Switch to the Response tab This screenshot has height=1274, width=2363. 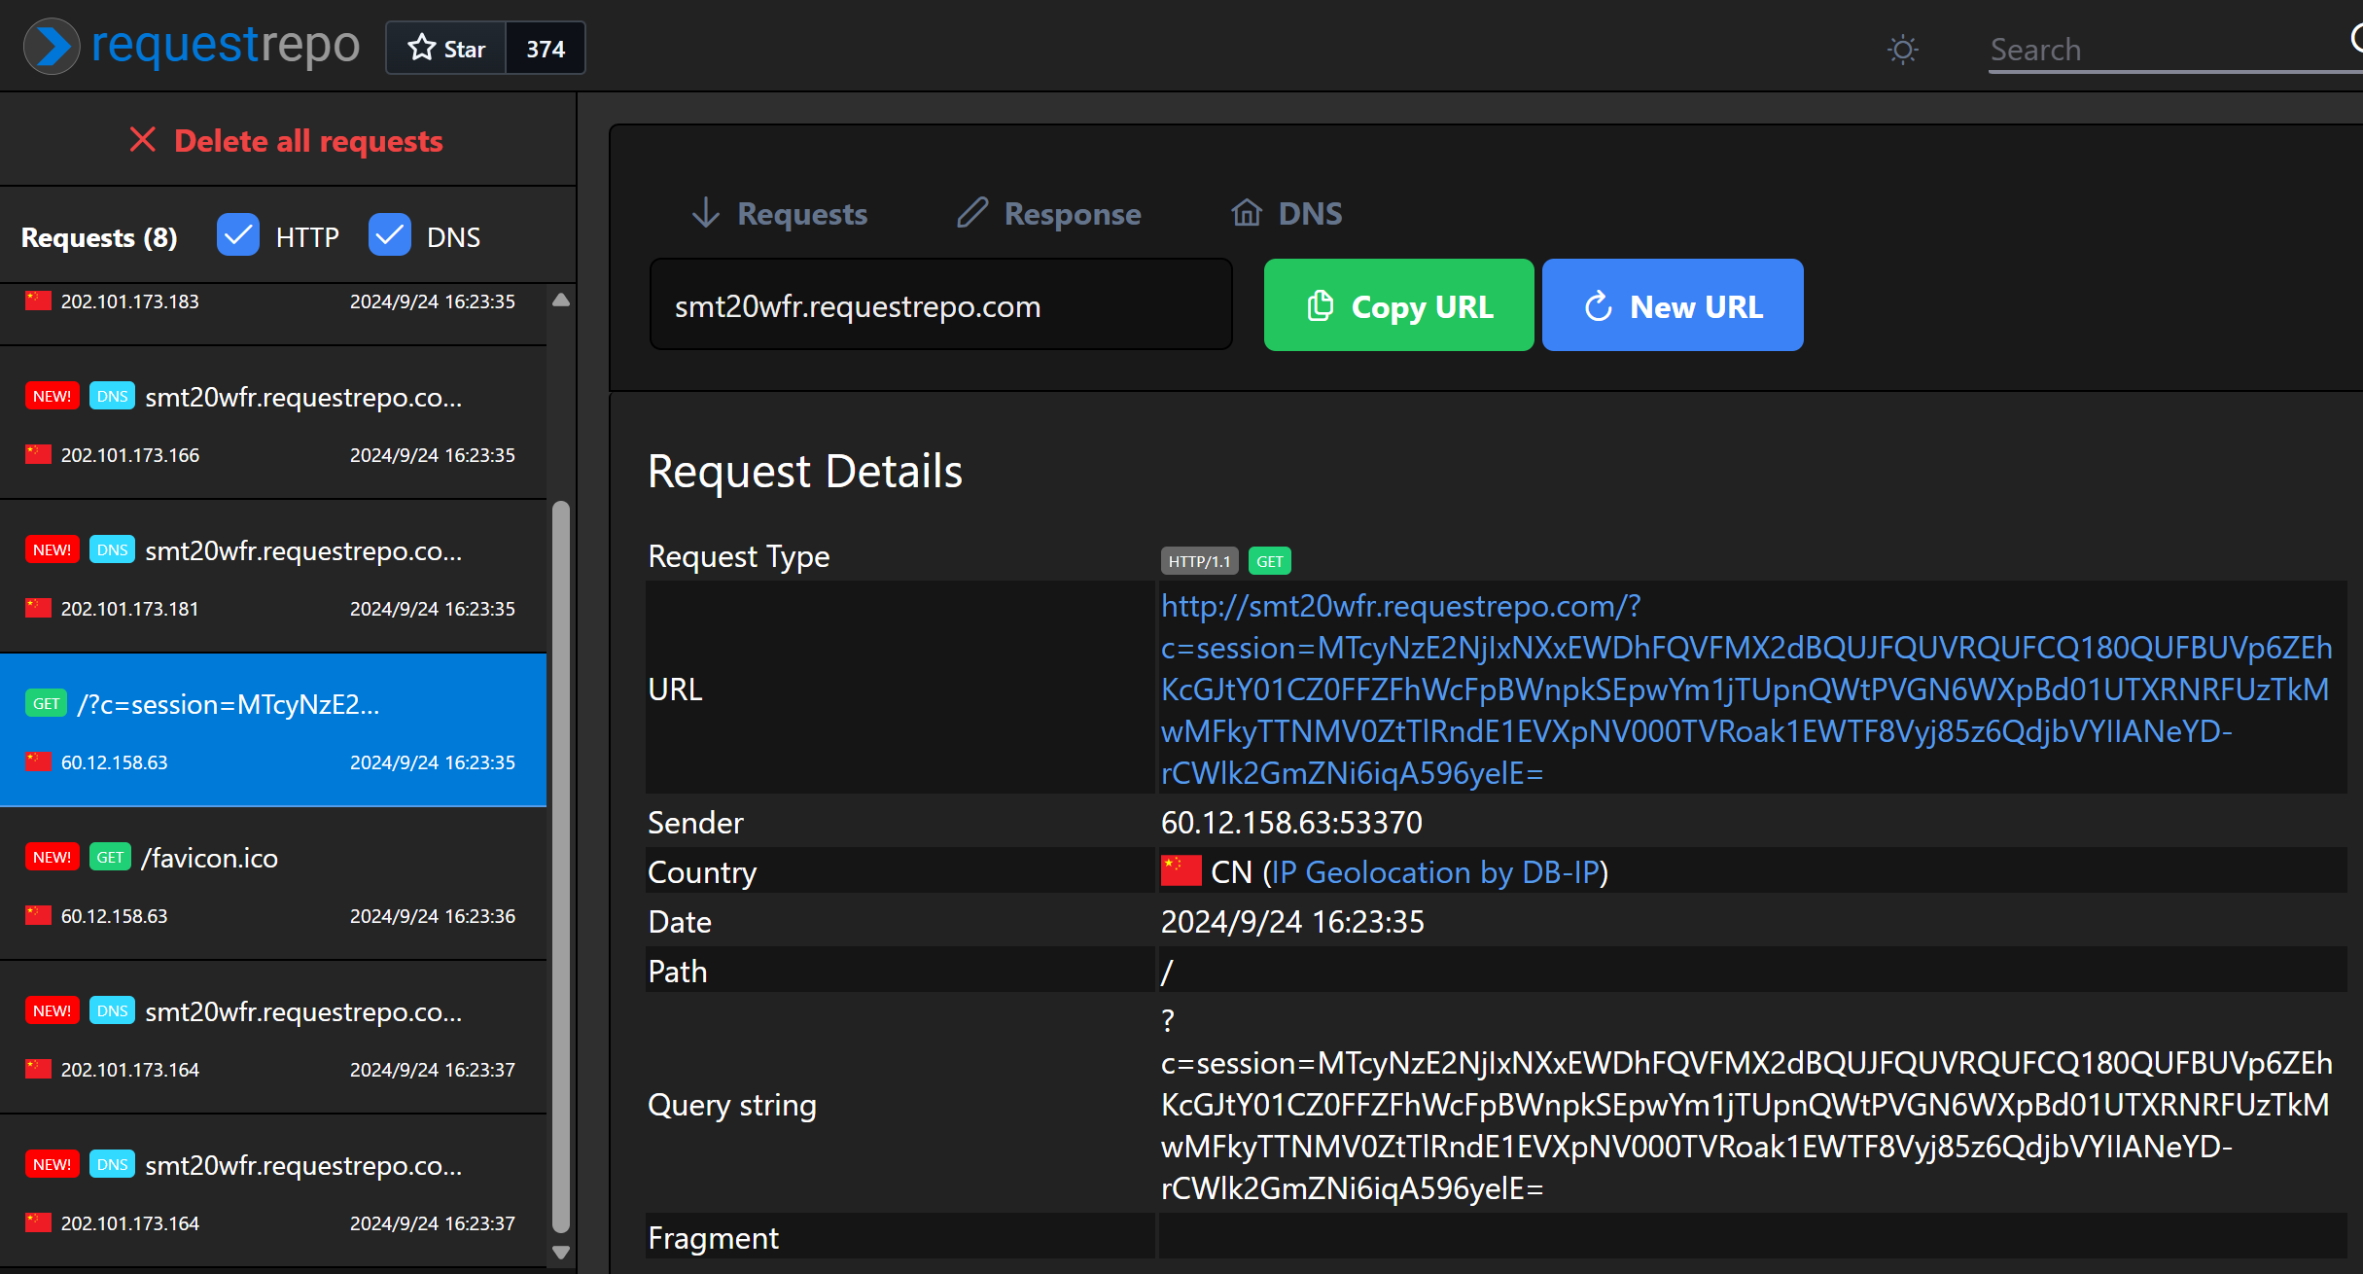[x=1048, y=213]
